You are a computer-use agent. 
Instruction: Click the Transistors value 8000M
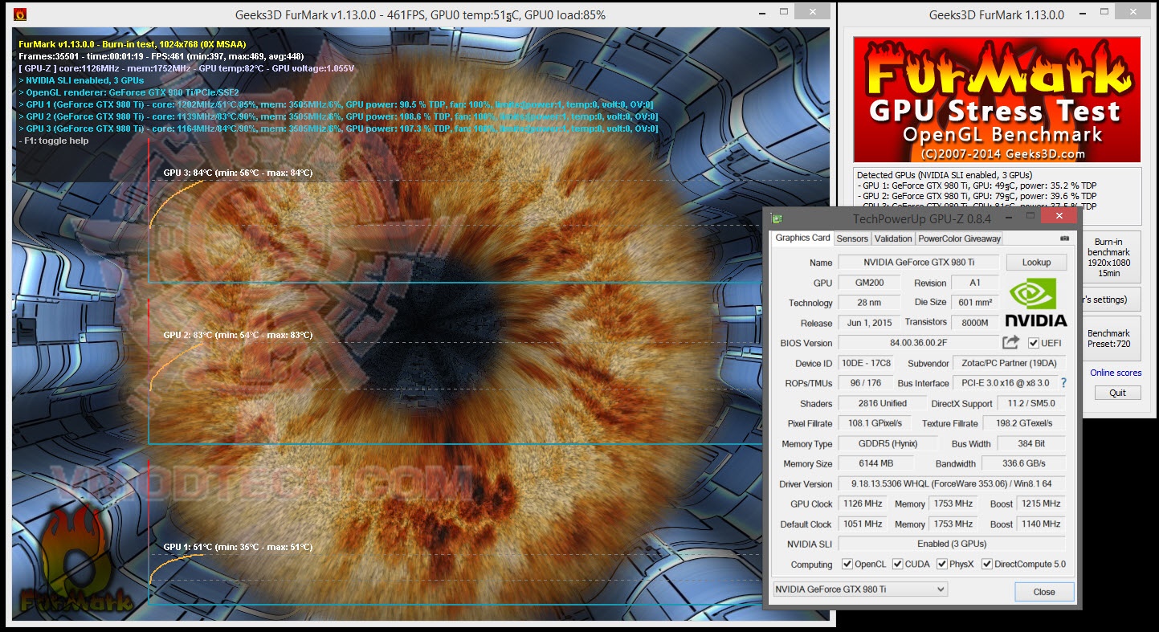(x=975, y=323)
